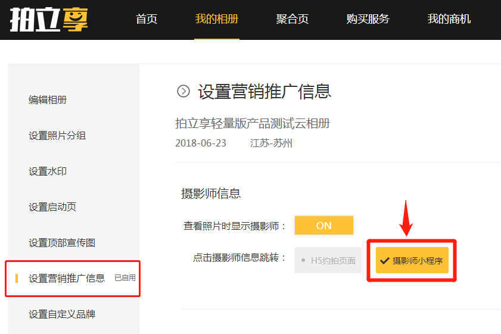
Task: Click the album name 拍立享轻量版产品测试云相册
Action: (253, 124)
